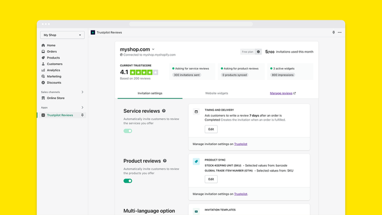Click the Online Store shop icon
Screen dimensions: 382x215
(43, 98)
